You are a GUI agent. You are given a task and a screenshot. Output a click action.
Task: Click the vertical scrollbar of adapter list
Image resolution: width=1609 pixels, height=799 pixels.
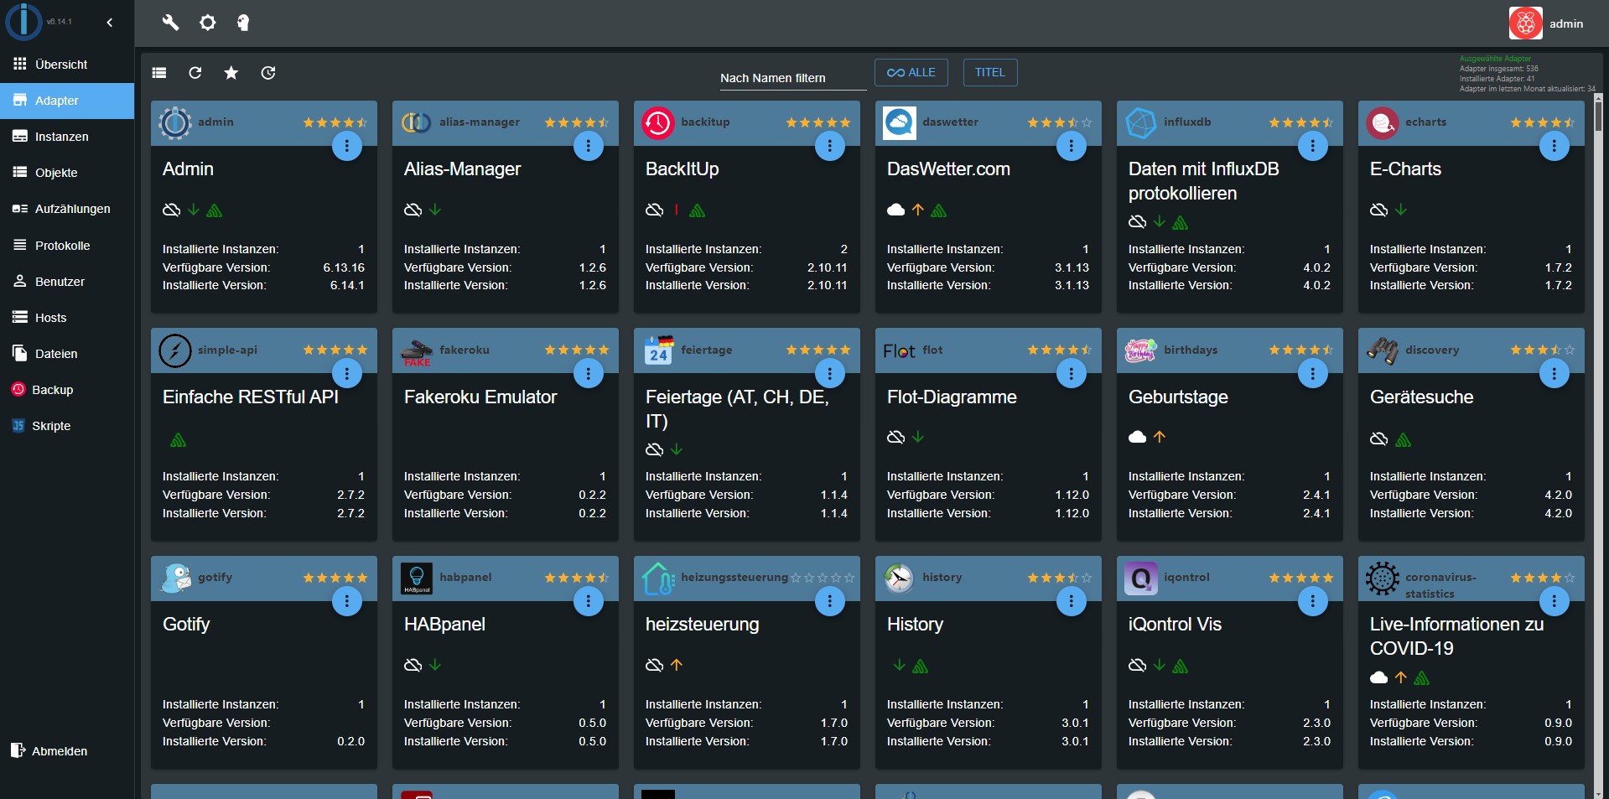coord(1598,444)
